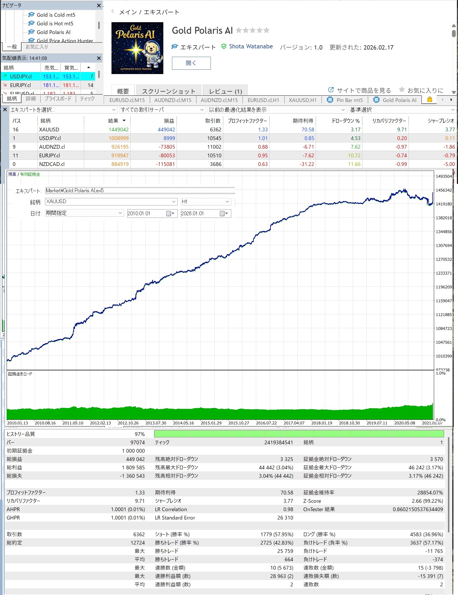Click the サイトで商品を見る link text
Screen dimensions: 458x595
364,90
